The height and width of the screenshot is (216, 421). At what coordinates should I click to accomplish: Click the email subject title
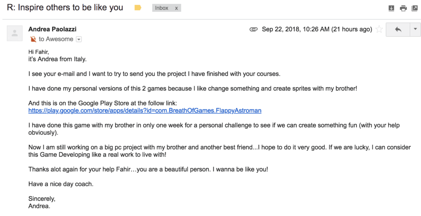65,7
